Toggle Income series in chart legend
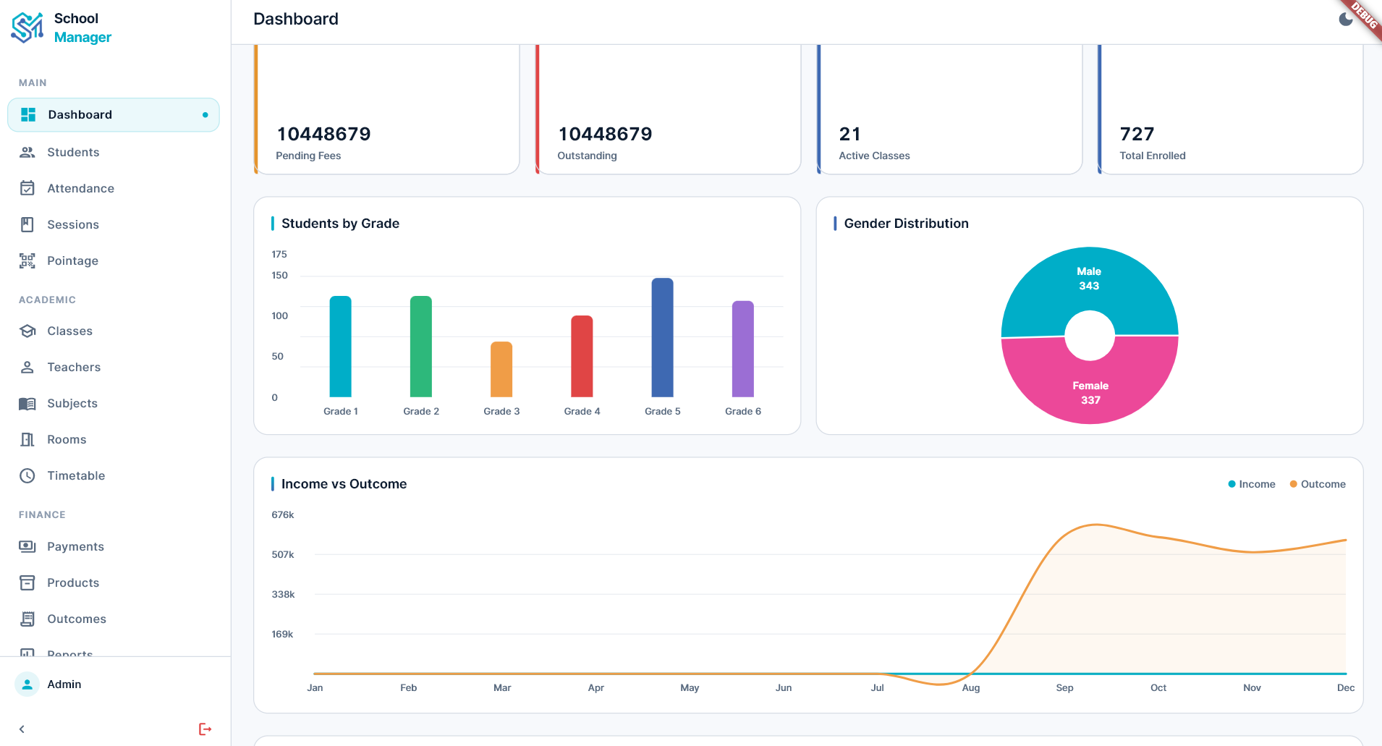The image size is (1382, 746). (x=1252, y=484)
